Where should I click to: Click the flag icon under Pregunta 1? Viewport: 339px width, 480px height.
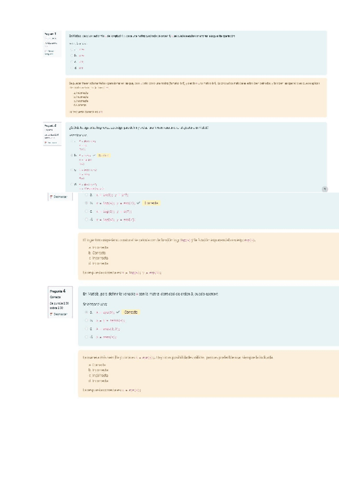[46, 52]
